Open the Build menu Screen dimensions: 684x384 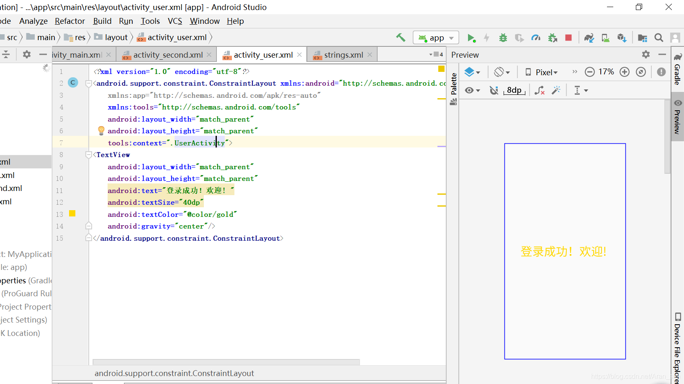102,21
